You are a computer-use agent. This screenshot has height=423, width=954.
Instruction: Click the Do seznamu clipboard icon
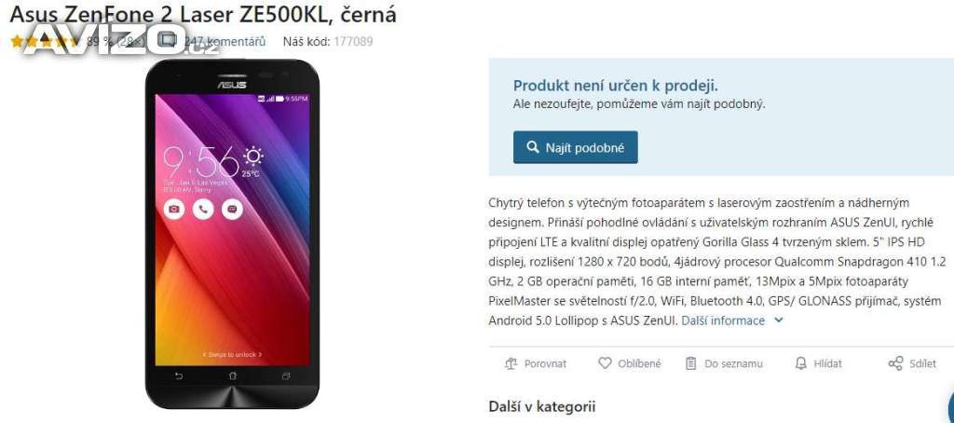point(690,363)
